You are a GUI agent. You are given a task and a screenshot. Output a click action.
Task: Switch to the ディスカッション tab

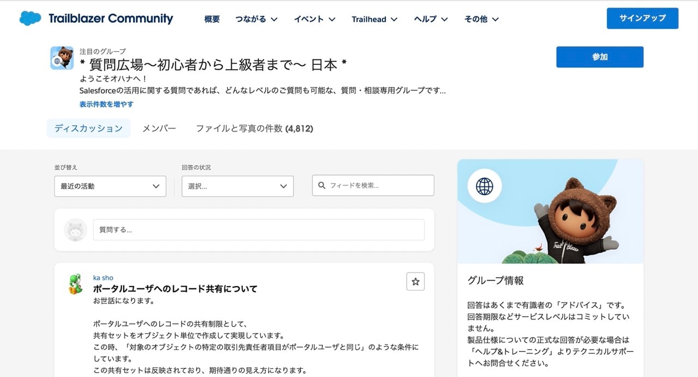click(88, 128)
